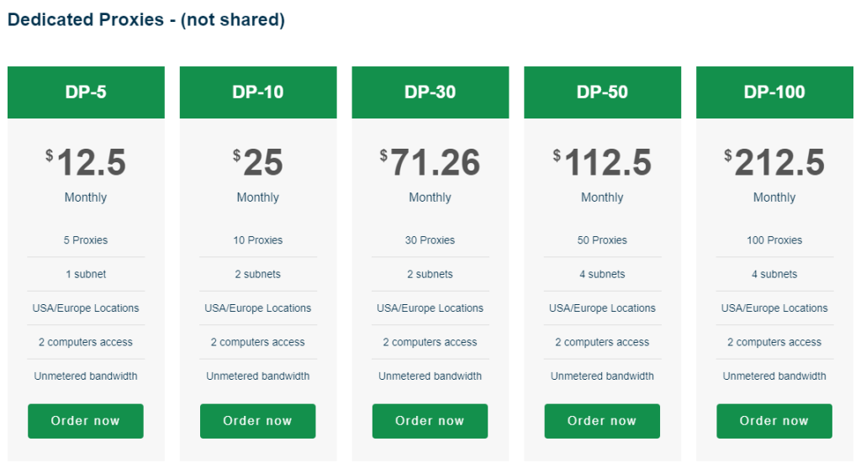861x468 pixels.
Task: Select Order now in the DP-50 column
Action: pyautogui.click(x=602, y=421)
